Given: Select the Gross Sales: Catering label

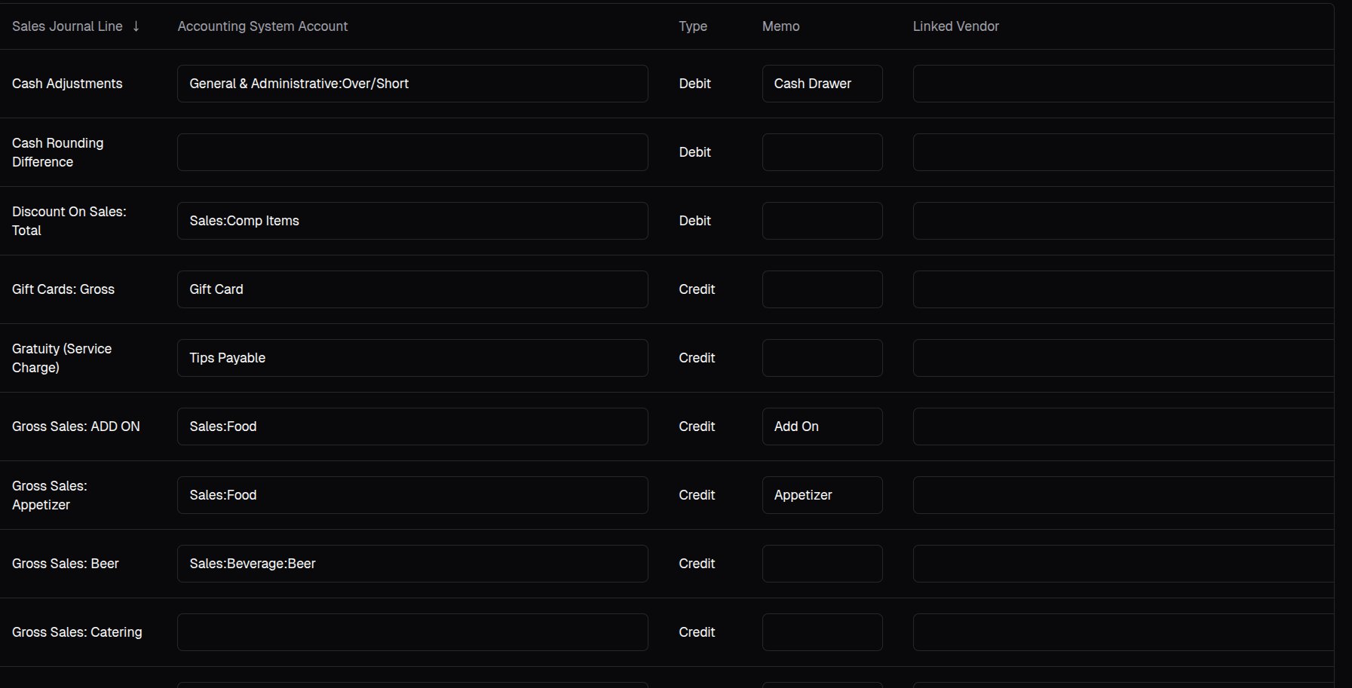Looking at the screenshot, I should tap(77, 632).
